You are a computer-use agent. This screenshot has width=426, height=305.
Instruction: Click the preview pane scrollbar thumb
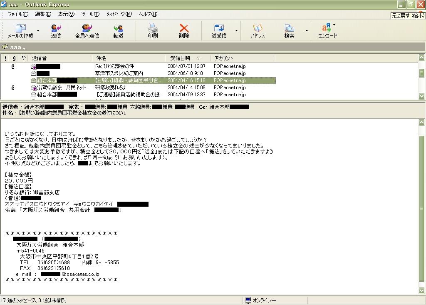tap(421, 208)
